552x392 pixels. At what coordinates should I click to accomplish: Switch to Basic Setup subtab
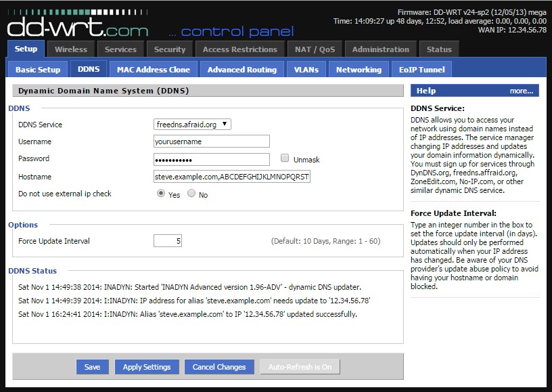[38, 69]
